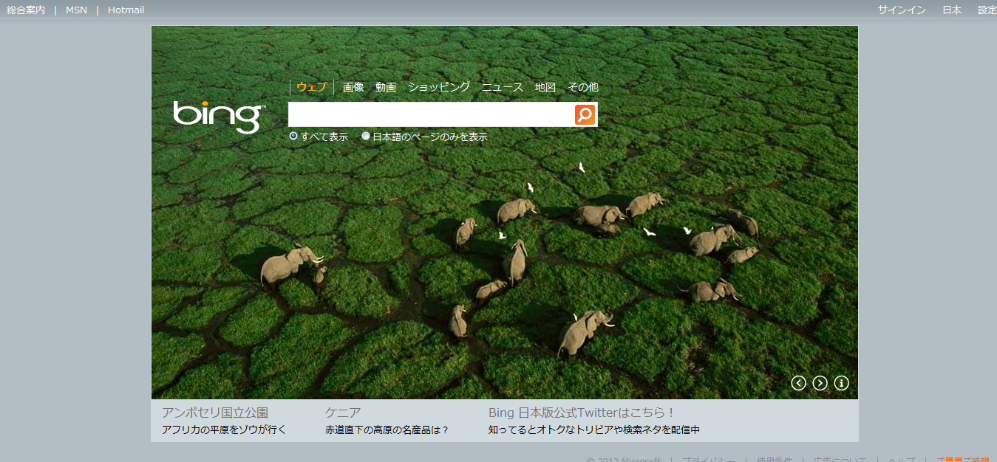Select the ニュース tab
The height and width of the screenshot is (462, 997).
click(x=503, y=87)
